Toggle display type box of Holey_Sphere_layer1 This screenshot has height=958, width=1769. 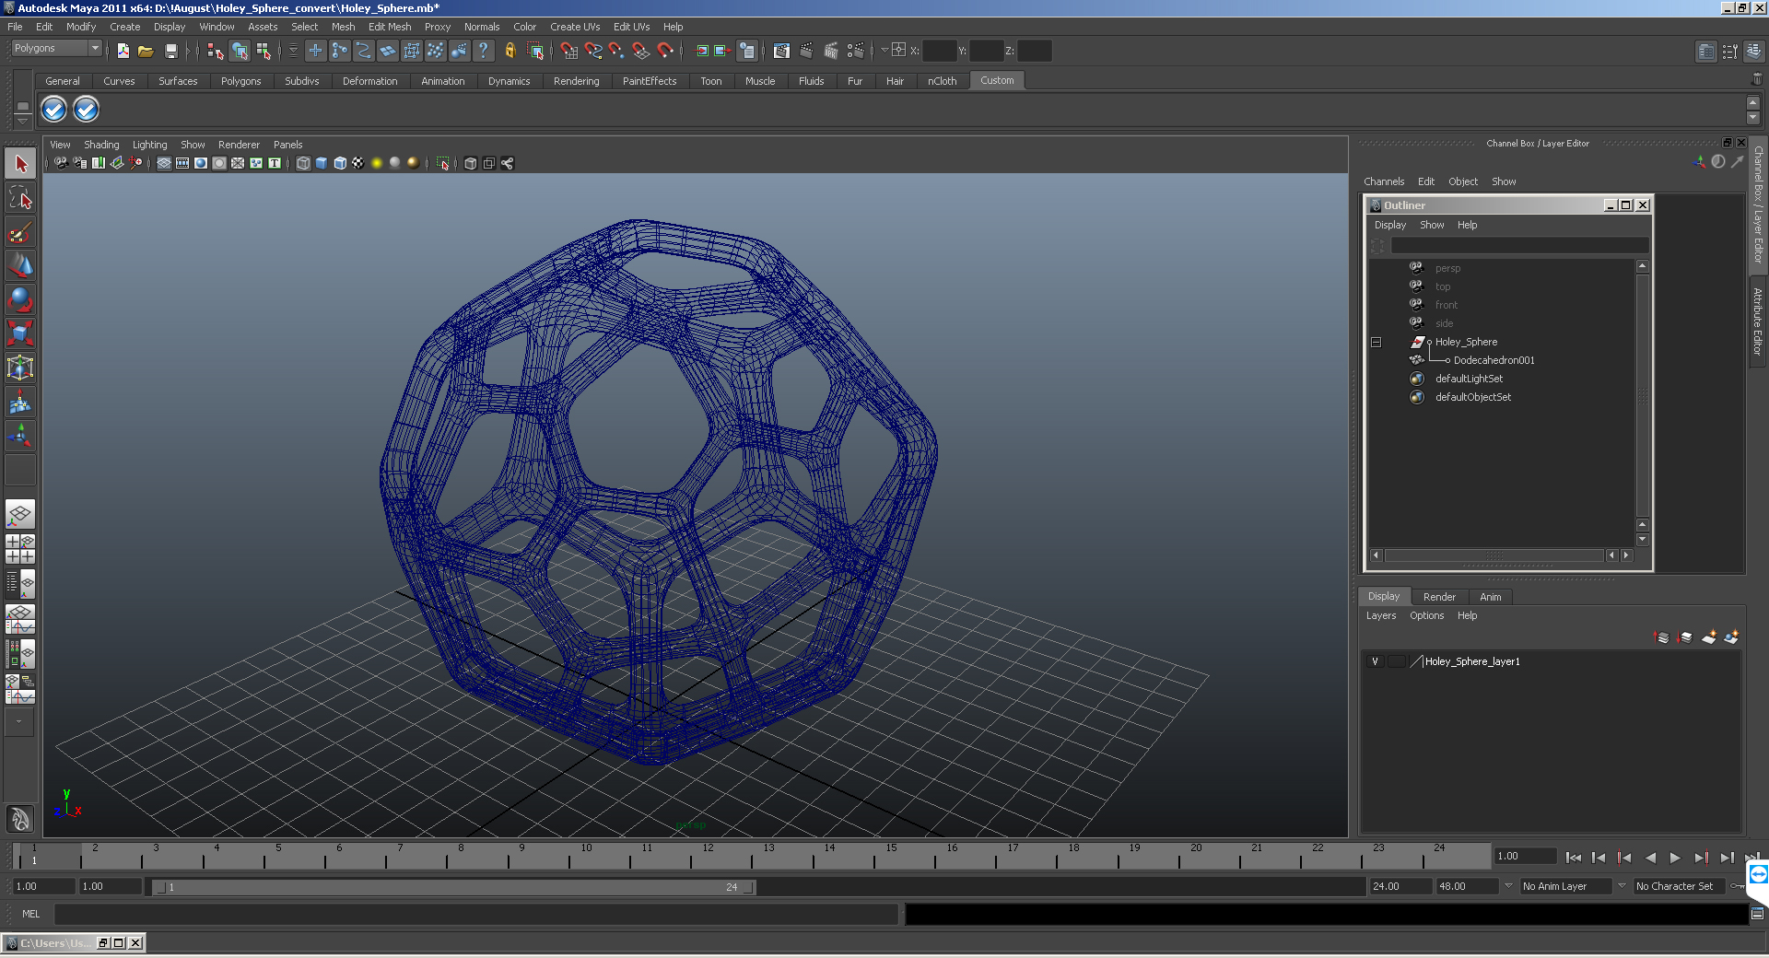1397,661
